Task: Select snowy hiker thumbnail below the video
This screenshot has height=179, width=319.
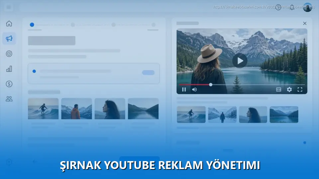Action: (222, 114)
